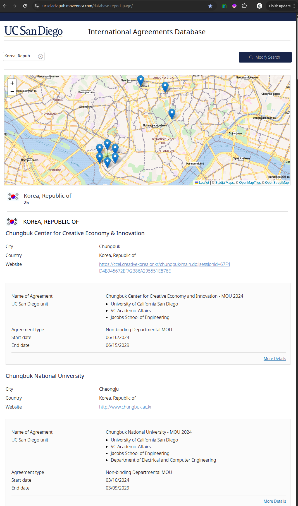Image resolution: width=298 pixels, height=506 pixels.
Task: Open the browser three-dot menu
Action: click(294, 6)
